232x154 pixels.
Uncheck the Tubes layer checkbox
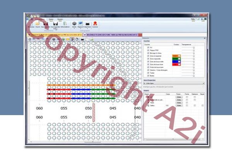[148, 74]
